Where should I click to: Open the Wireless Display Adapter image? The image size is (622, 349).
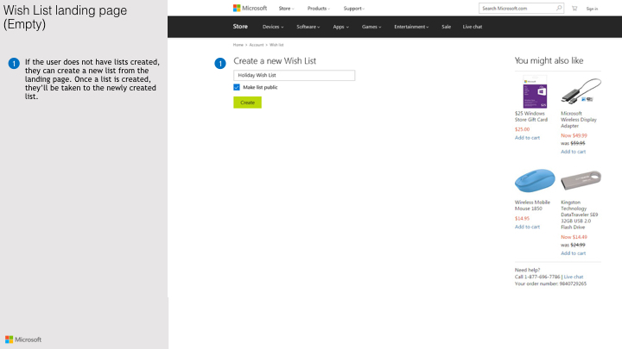(581, 91)
